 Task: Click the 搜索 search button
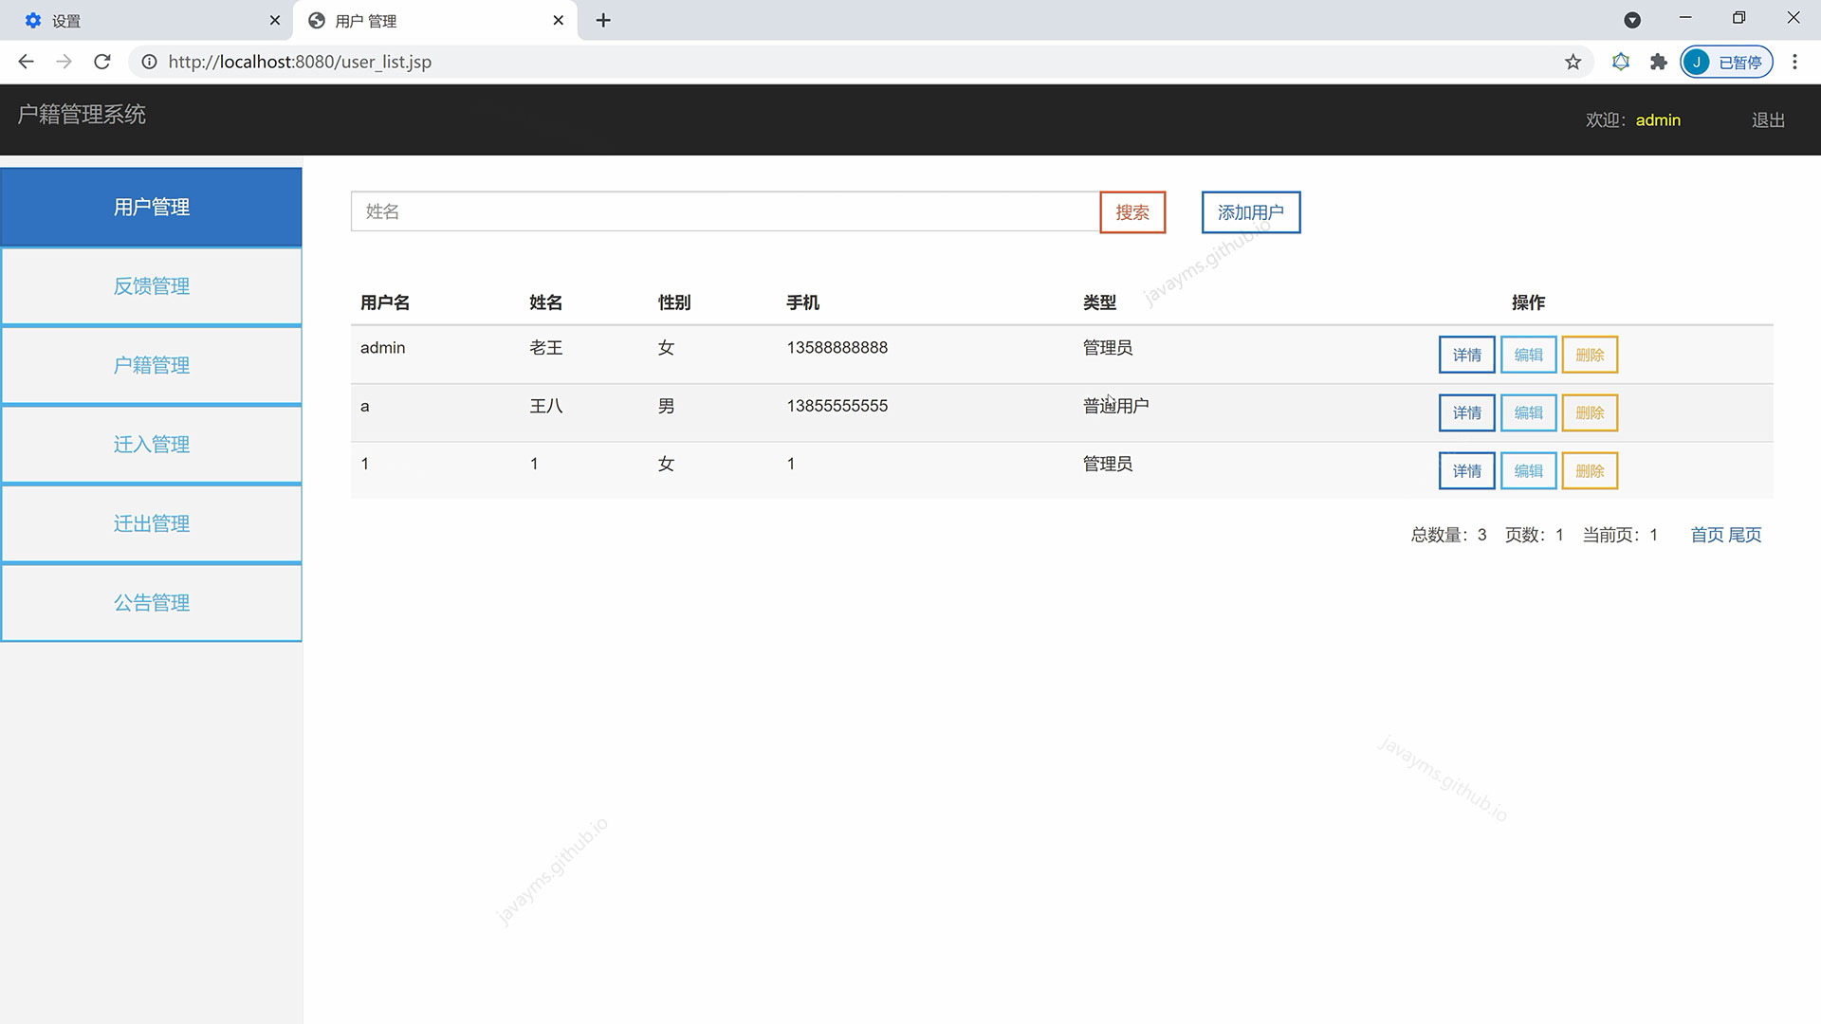pos(1132,212)
